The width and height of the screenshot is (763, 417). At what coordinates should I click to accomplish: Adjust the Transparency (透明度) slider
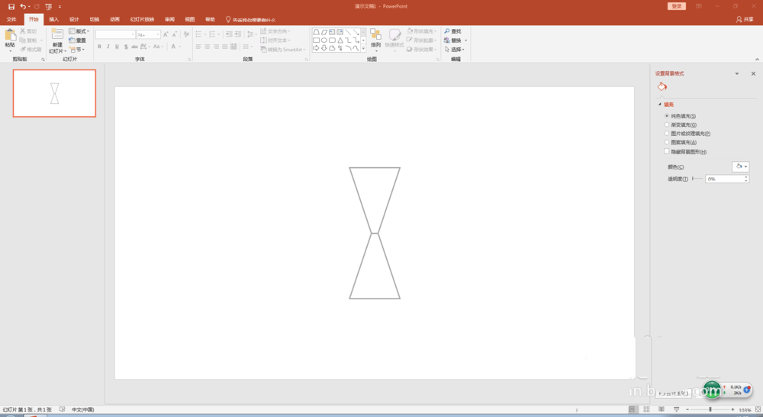pos(697,179)
